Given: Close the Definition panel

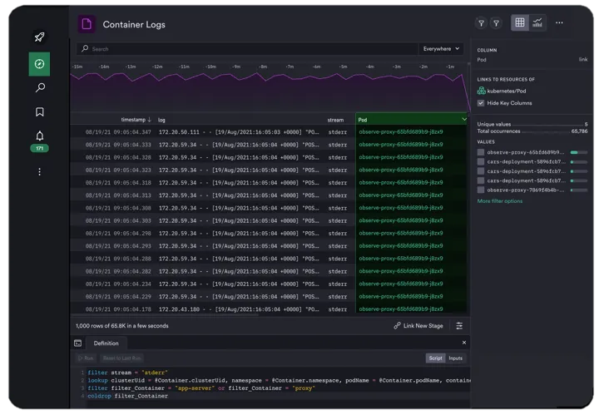Looking at the screenshot, I should [464, 343].
